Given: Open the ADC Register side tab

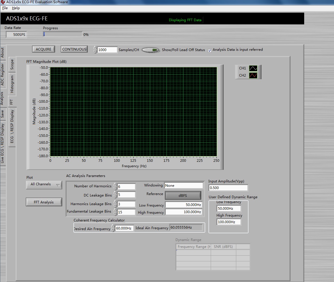Looking at the screenshot, I should 2,74.
